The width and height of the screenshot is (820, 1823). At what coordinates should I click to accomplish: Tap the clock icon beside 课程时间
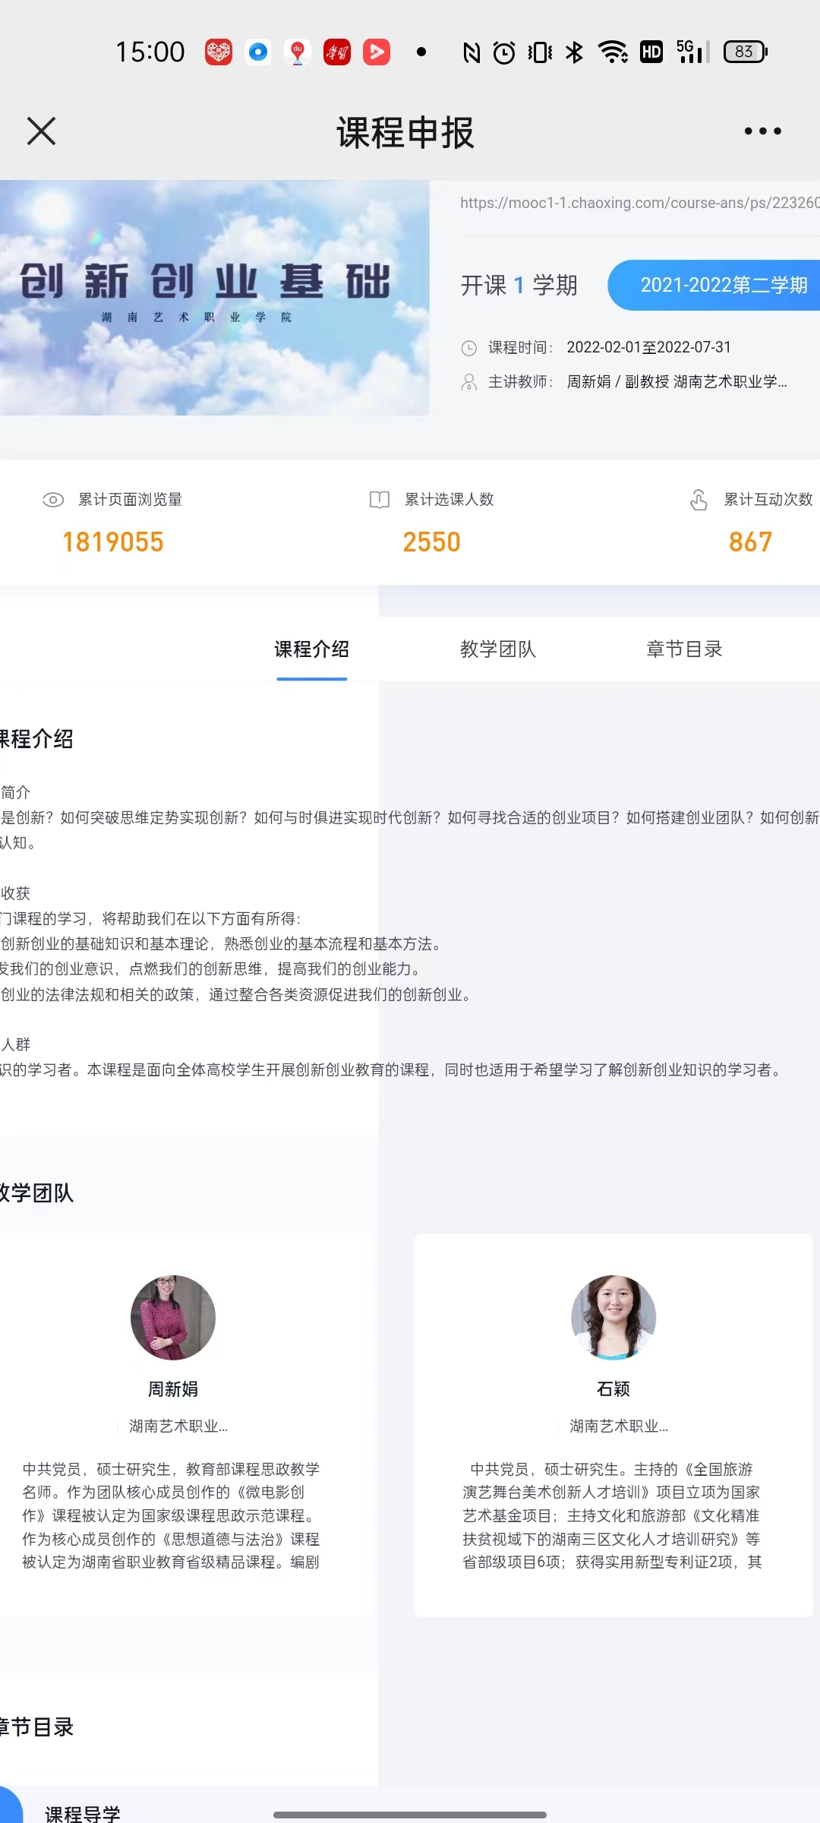click(x=469, y=348)
